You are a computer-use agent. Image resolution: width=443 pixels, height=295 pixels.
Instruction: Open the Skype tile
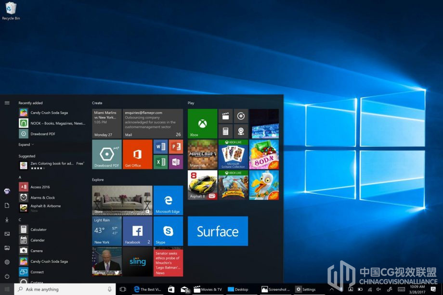[x=168, y=231]
